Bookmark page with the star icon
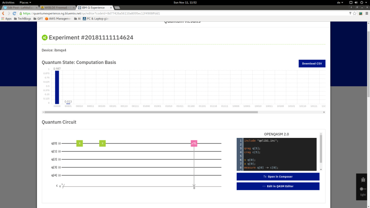370x208 pixels. point(354,13)
